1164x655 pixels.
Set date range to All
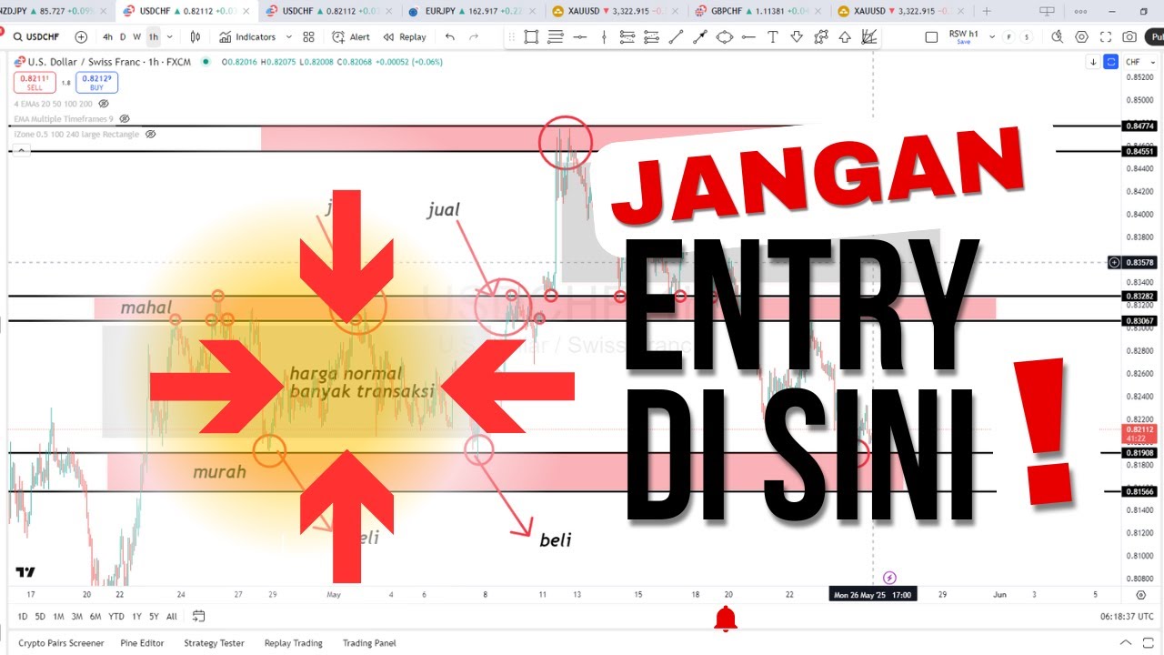pyautogui.click(x=172, y=617)
